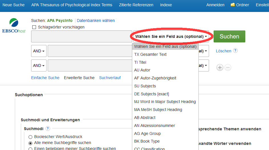
Task: Click the EBSCOhost logo
Action: point(14,26)
